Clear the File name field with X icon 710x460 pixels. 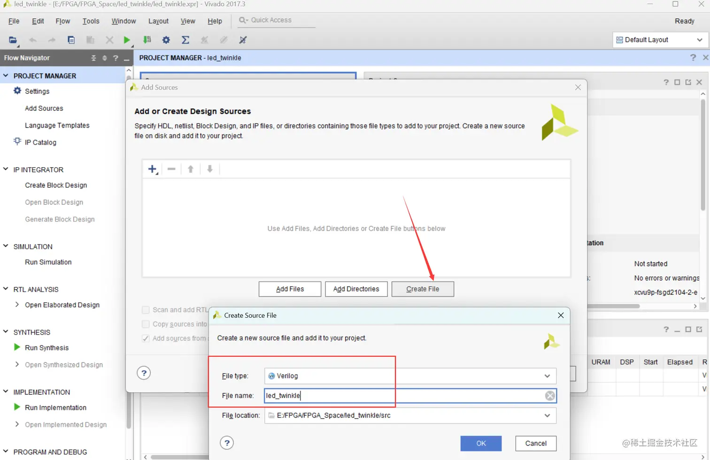point(550,396)
